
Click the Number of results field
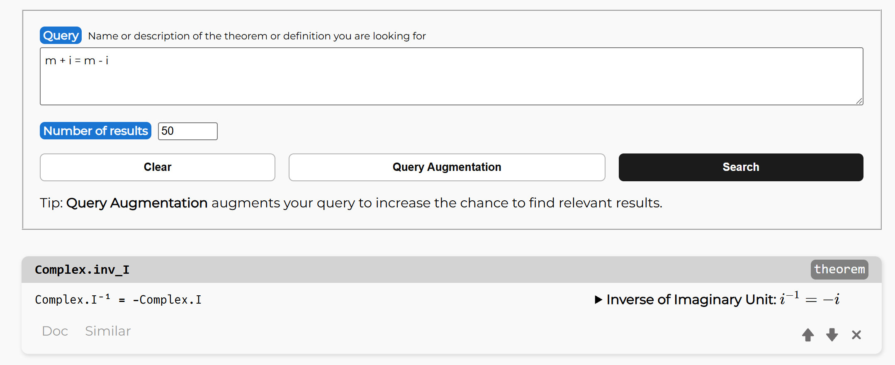[187, 131]
